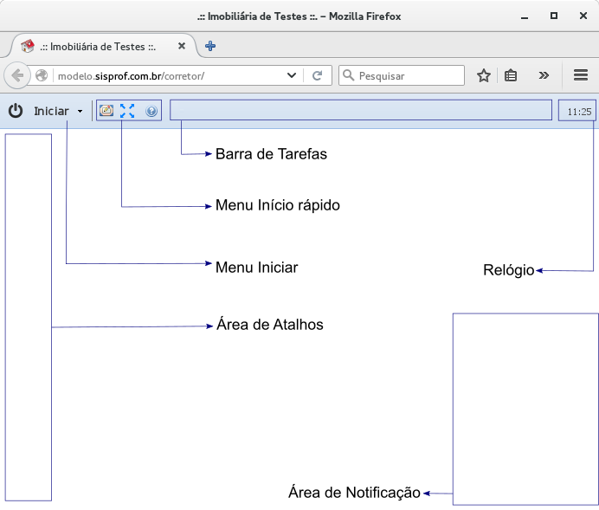Open the URL history dropdown arrow
599x510 pixels.
click(x=293, y=75)
